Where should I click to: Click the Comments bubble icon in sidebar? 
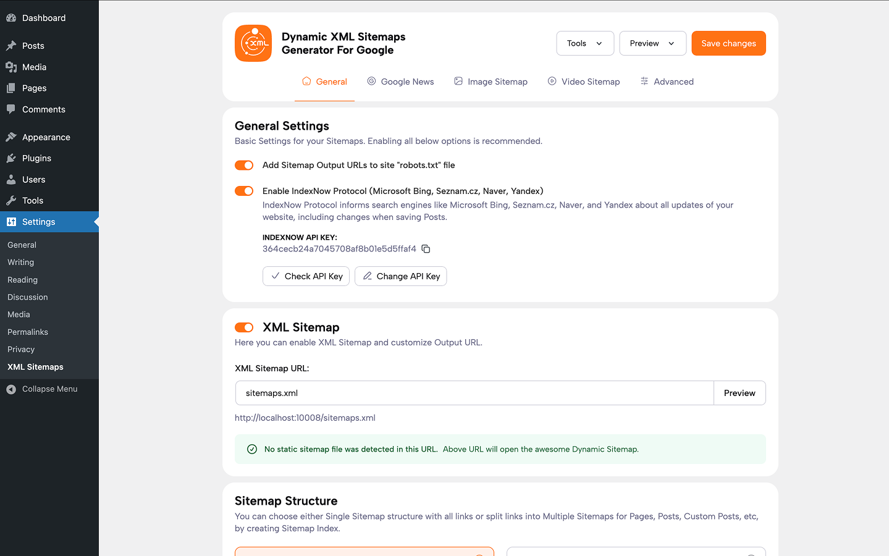tap(11, 109)
